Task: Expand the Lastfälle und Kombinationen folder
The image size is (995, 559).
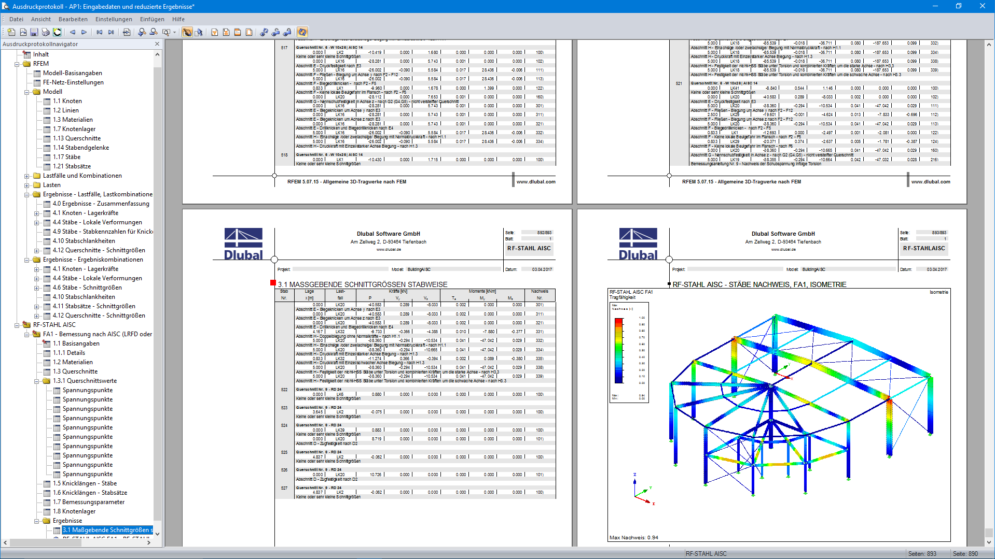Action: click(x=27, y=176)
